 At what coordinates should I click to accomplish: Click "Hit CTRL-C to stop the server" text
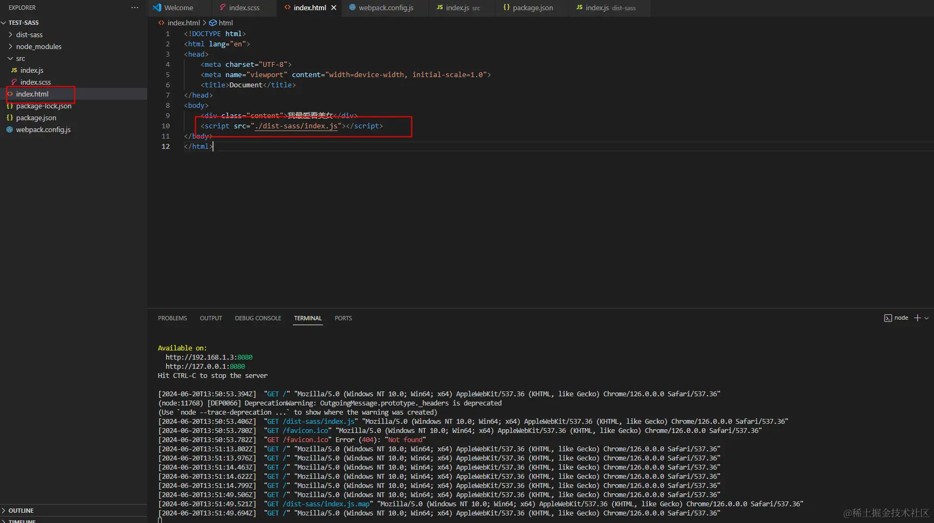[x=212, y=376]
